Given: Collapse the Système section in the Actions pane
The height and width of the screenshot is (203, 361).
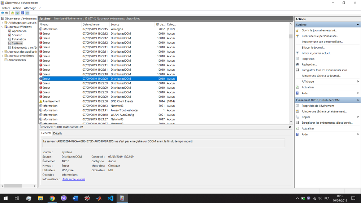Looking at the screenshot, I should [358, 25].
